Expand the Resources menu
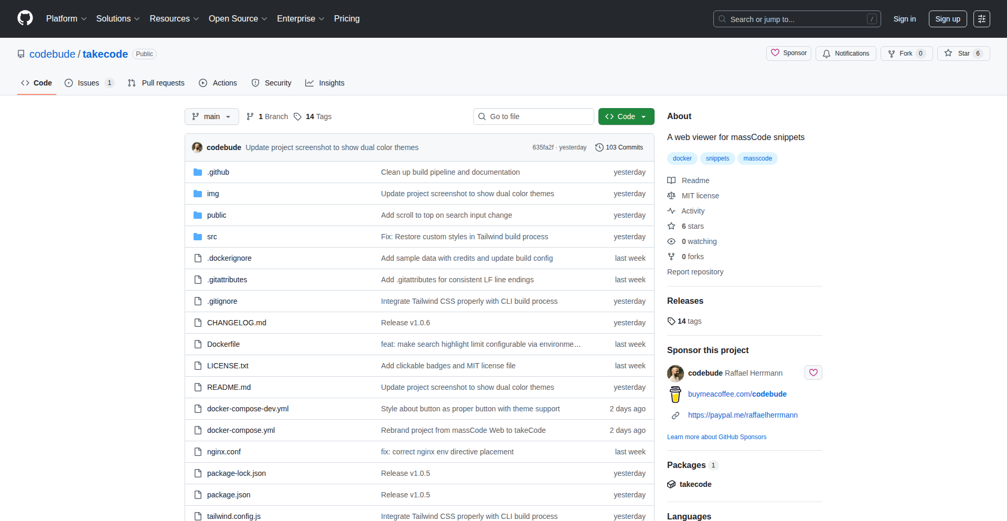The height and width of the screenshot is (521, 1007). (x=174, y=18)
